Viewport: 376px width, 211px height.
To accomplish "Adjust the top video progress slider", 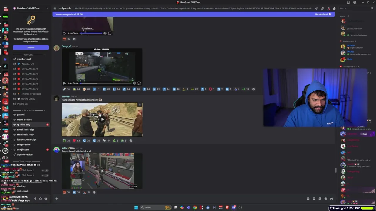I will coord(91,33).
